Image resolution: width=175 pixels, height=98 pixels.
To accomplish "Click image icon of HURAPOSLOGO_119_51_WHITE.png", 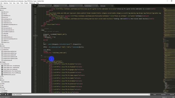I will pyautogui.click(x=2, y=73).
